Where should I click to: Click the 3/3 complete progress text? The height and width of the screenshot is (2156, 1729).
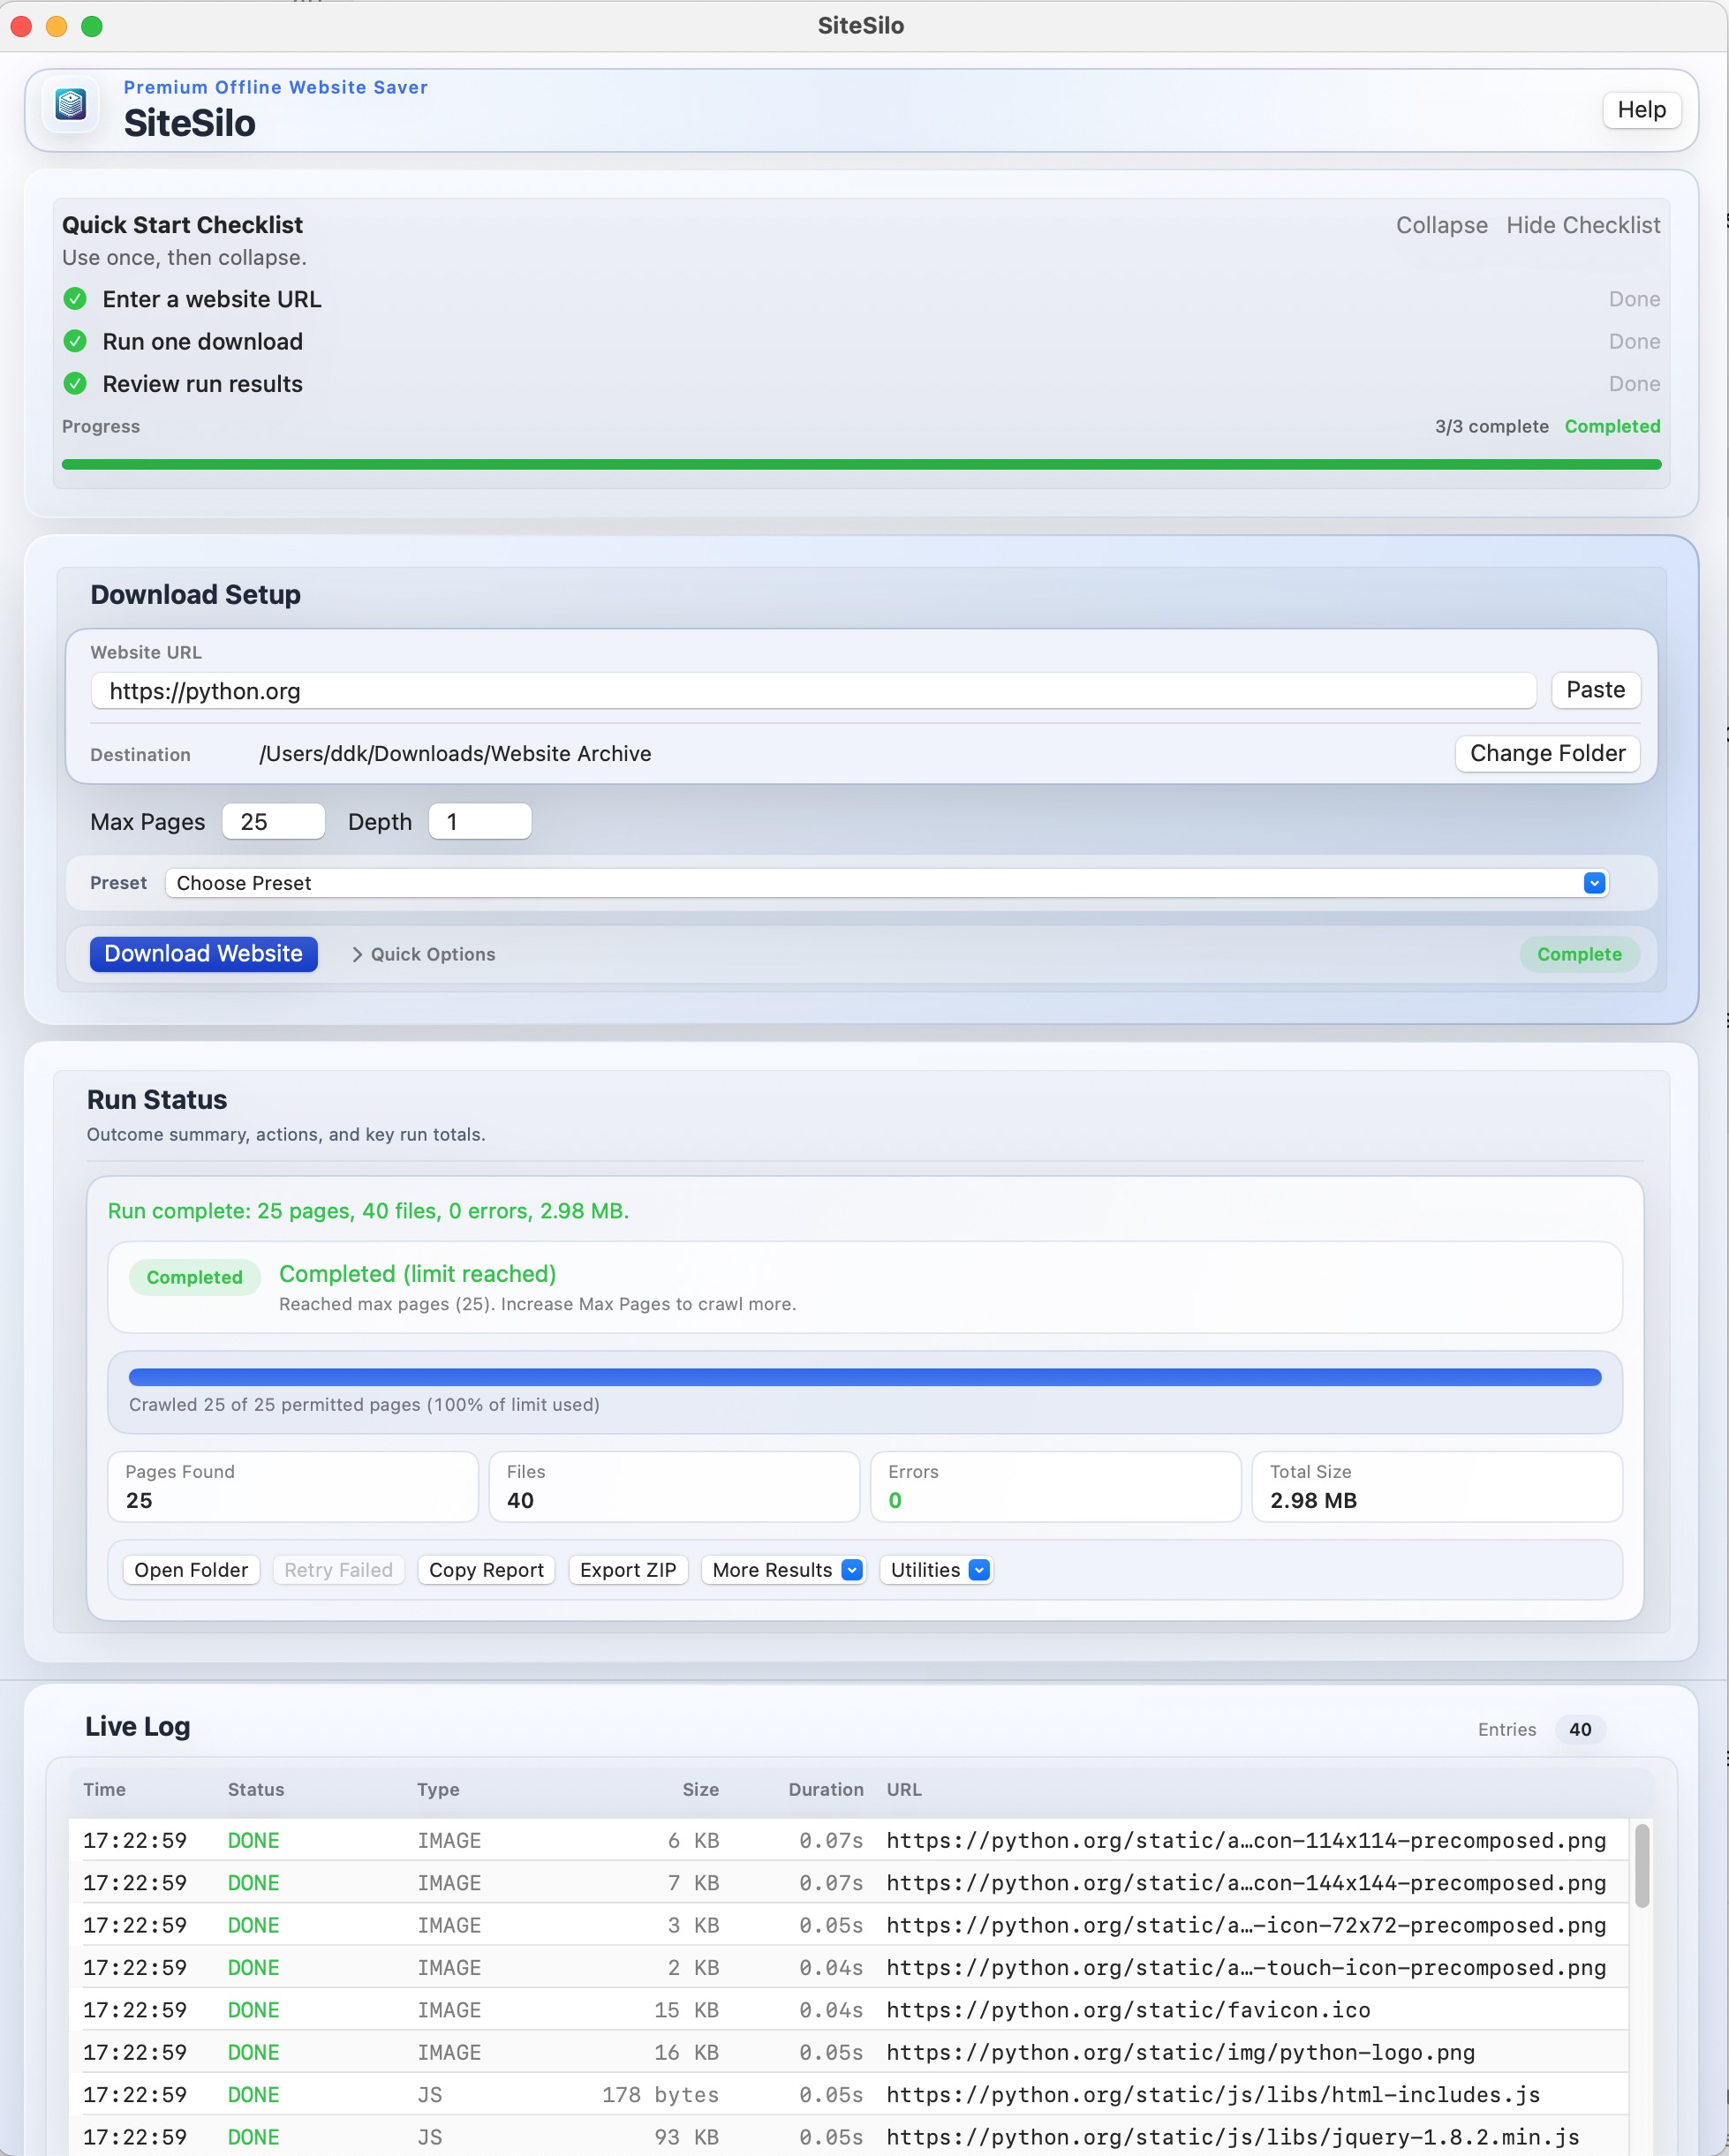(x=1491, y=426)
